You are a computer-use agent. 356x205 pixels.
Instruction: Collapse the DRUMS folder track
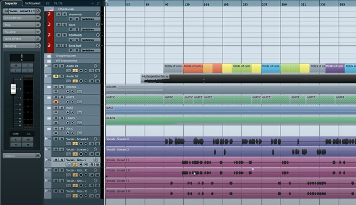pos(48,87)
